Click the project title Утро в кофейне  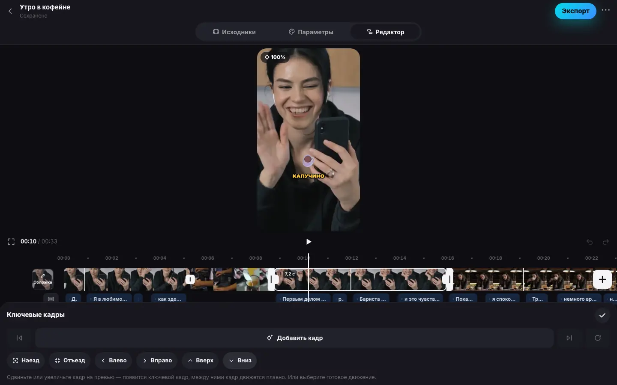tap(45, 7)
